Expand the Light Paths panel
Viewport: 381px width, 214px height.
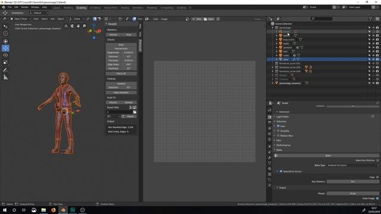[x=282, y=117]
